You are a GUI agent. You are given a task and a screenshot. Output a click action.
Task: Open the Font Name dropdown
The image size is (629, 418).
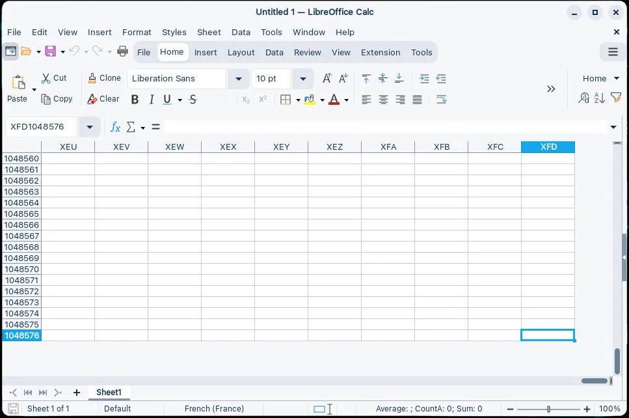[x=238, y=78]
